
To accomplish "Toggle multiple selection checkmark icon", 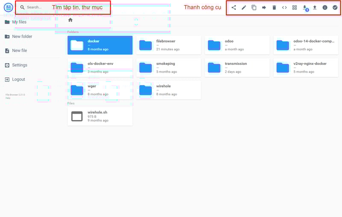I will pos(335,8).
